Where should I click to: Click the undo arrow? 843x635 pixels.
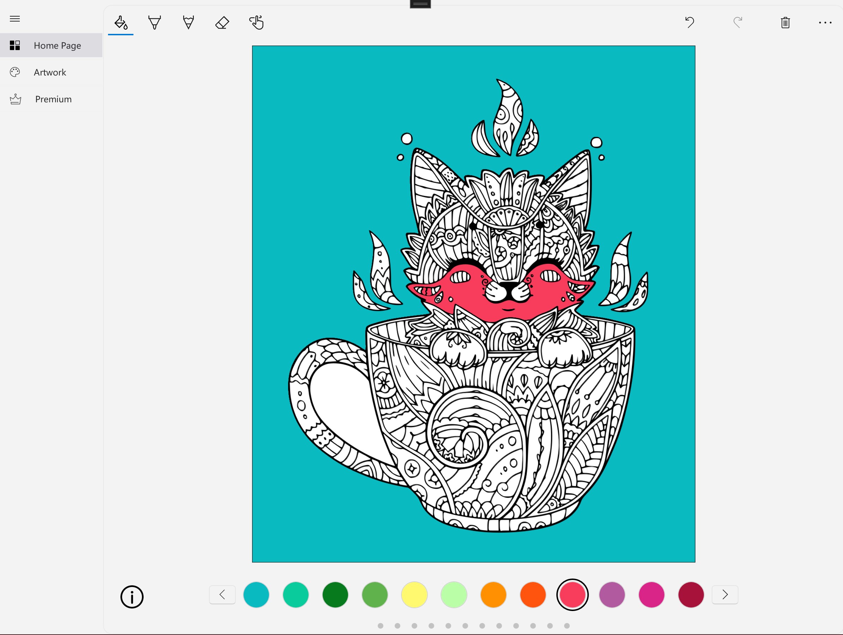tap(689, 23)
